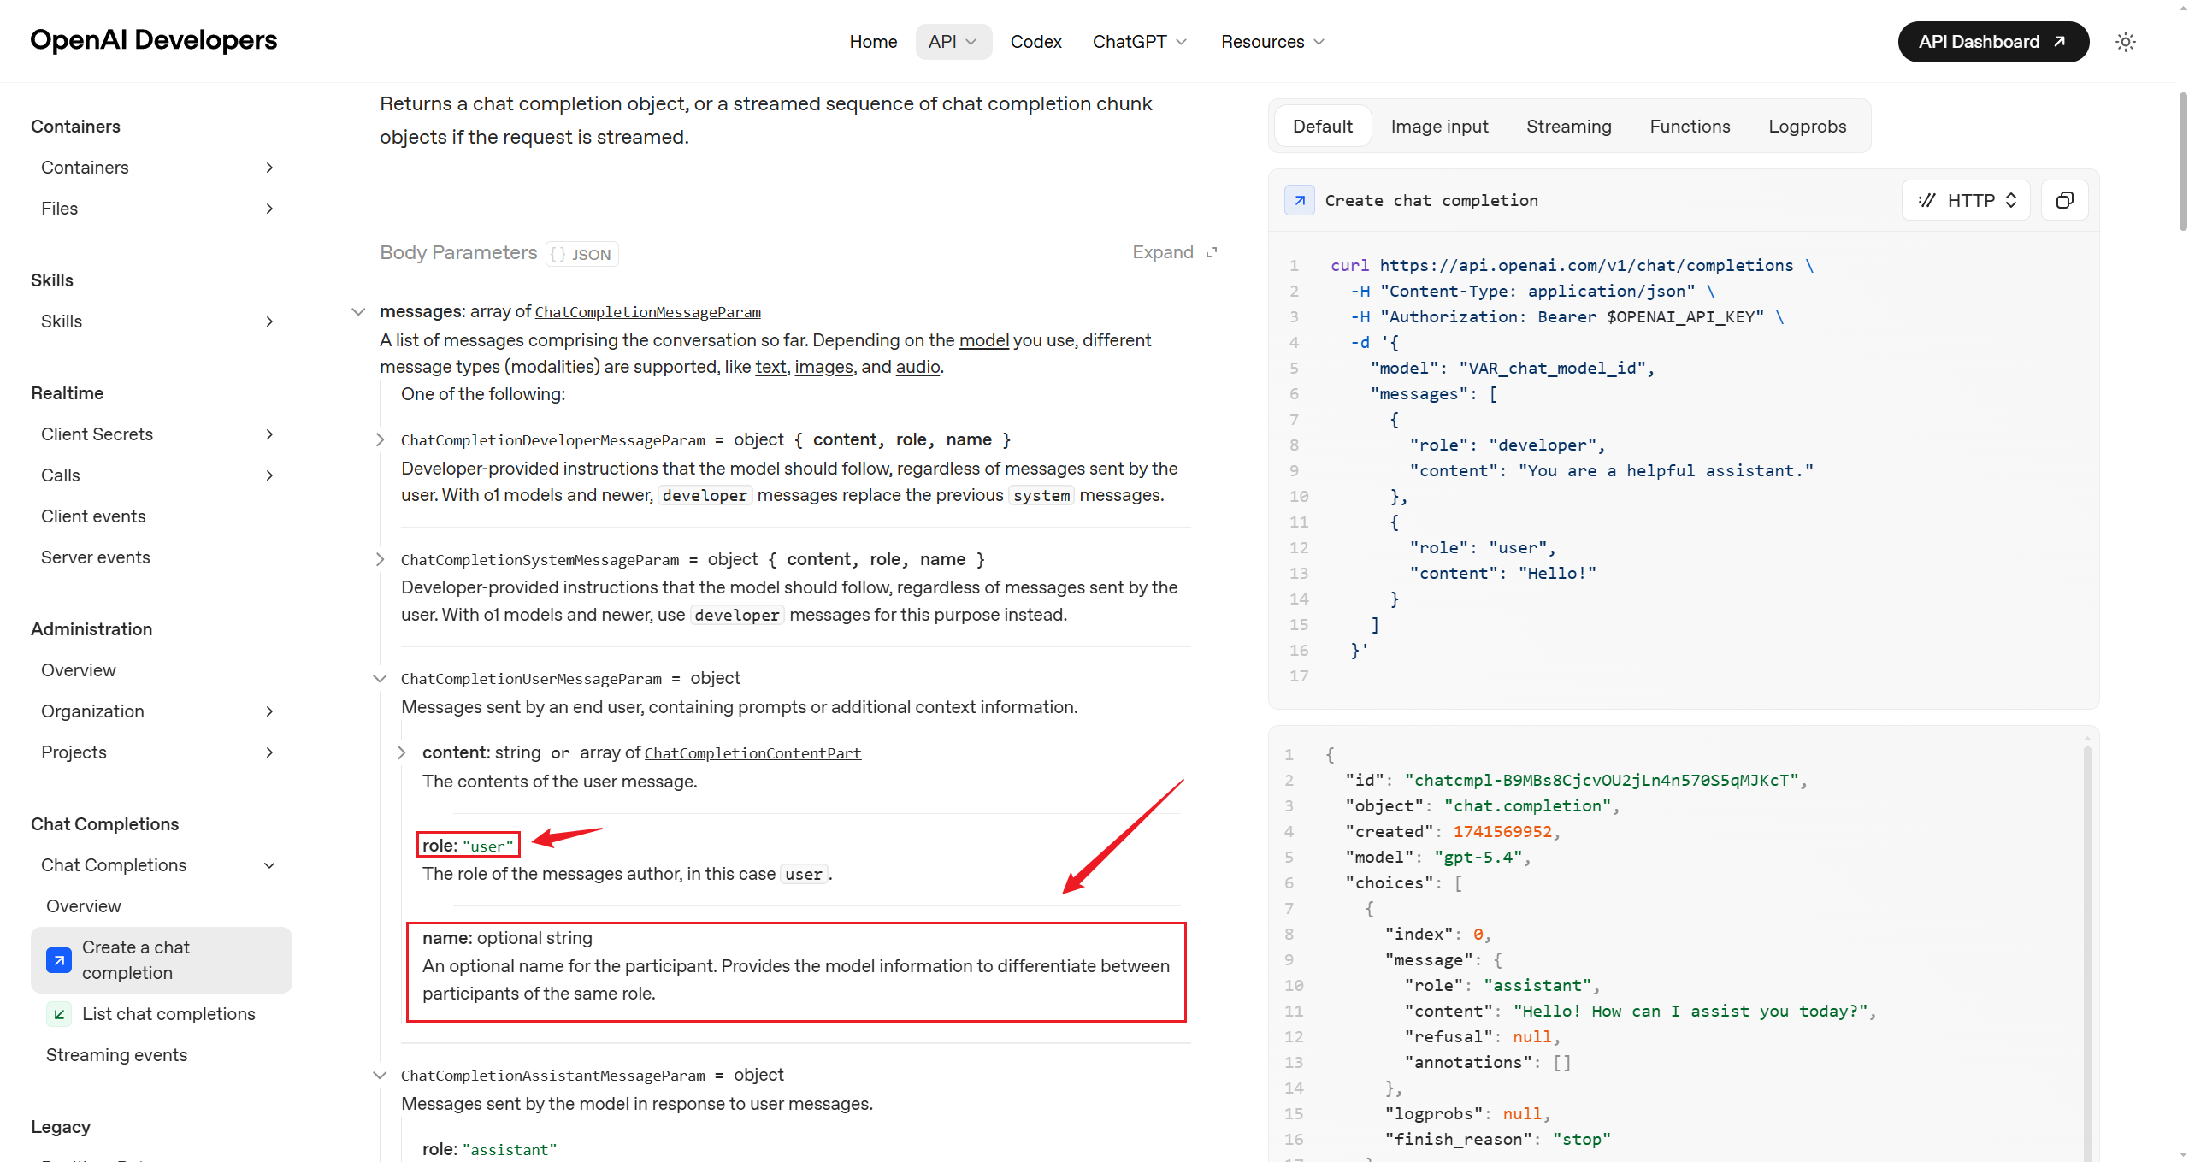Click the sidebar Create a chat completion icon
The width and height of the screenshot is (2189, 1162).
58,960
